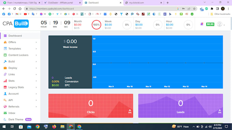Open the Inbox menu item

(20, 113)
